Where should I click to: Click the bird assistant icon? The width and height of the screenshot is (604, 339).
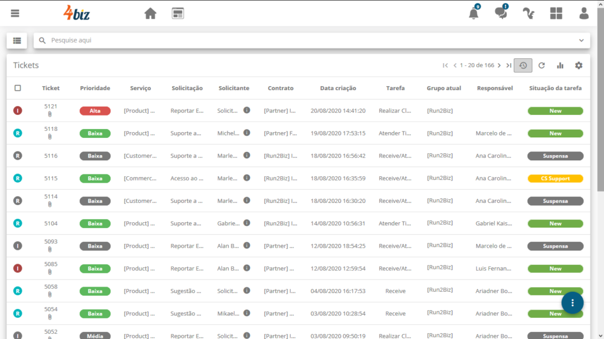[528, 14]
